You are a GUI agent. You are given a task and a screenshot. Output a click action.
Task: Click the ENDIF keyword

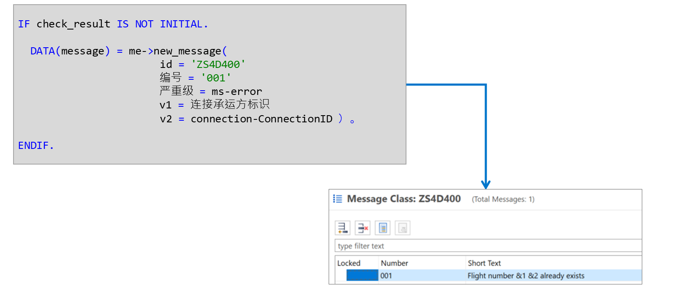[x=36, y=146]
